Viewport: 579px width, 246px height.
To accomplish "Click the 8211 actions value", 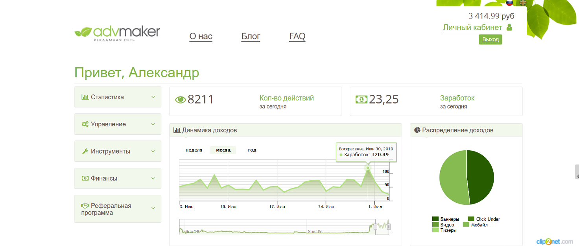I will [x=201, y=99].
